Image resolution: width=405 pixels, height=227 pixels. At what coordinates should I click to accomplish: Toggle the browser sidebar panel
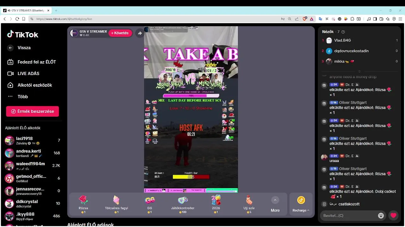375,19
